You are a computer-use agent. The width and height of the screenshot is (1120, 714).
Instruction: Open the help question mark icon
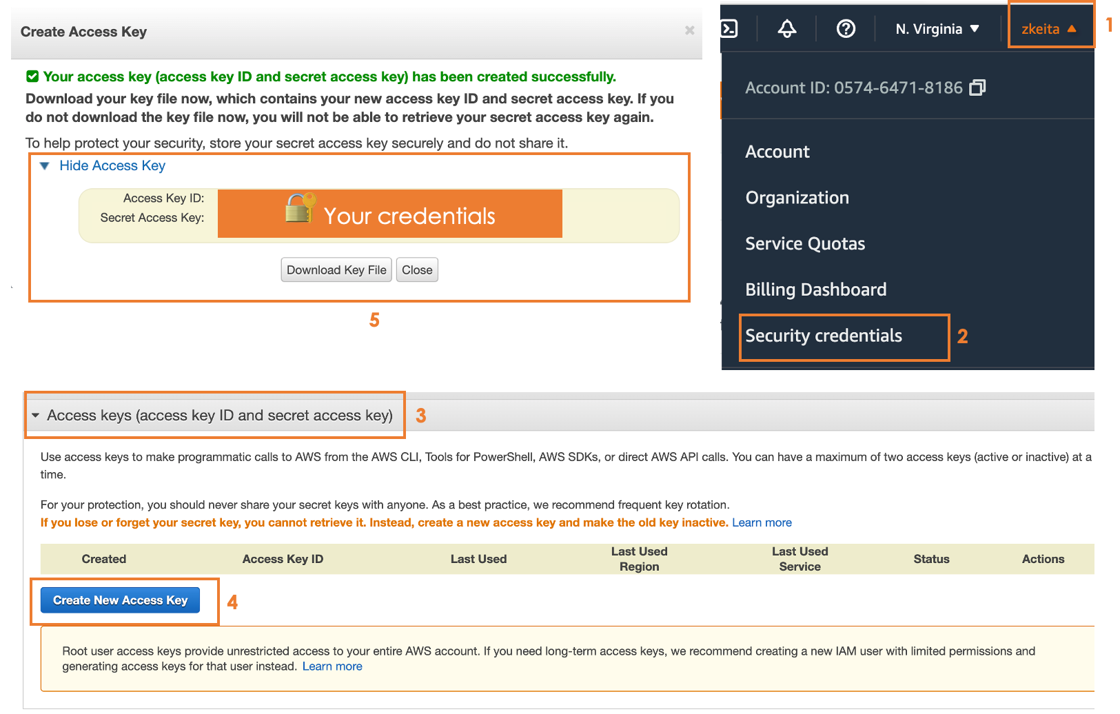tap(846, 28)
